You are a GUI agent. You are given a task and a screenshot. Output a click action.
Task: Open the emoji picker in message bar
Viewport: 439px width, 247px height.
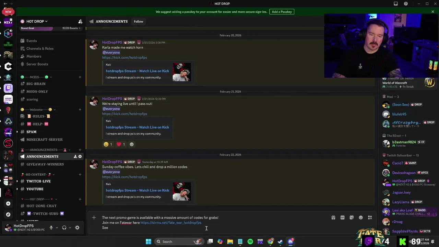point(361,217)
